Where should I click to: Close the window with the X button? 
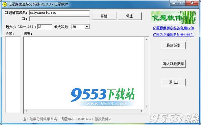pos(192,3)
